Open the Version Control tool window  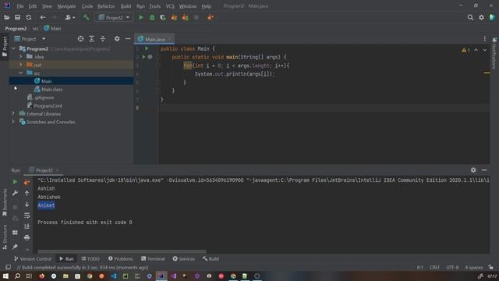tap(33, 258)
